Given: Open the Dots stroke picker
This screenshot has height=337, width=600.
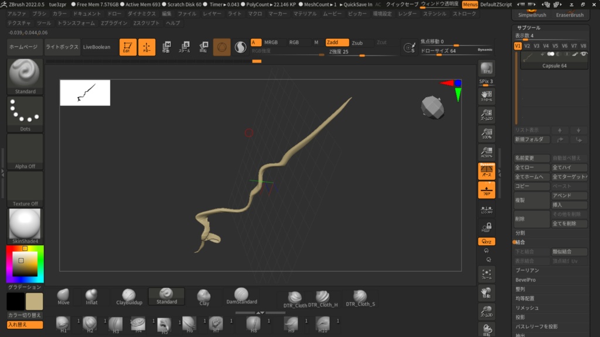Looking at the screenshot, I should (25, 114).
